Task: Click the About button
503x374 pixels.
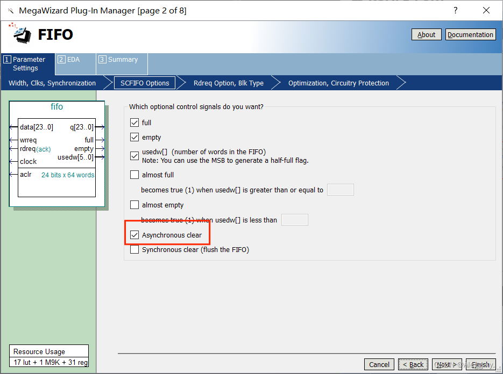Action: (x=426, y=34)
